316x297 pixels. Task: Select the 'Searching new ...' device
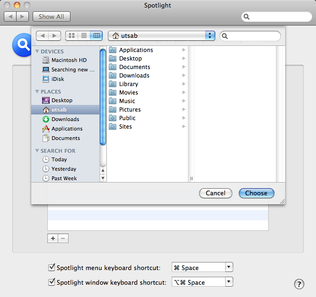(x=65, y=70)
